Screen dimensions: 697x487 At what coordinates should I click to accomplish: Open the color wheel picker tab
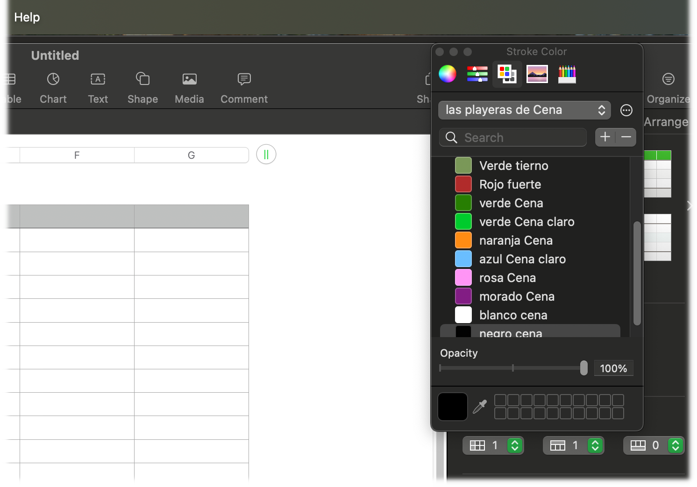coord(447,74)
